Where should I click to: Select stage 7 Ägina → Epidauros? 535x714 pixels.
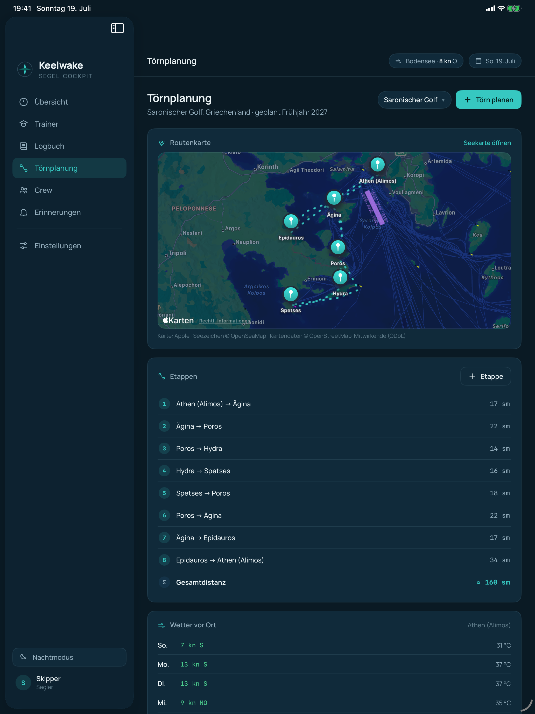click(x=334, y=538)
